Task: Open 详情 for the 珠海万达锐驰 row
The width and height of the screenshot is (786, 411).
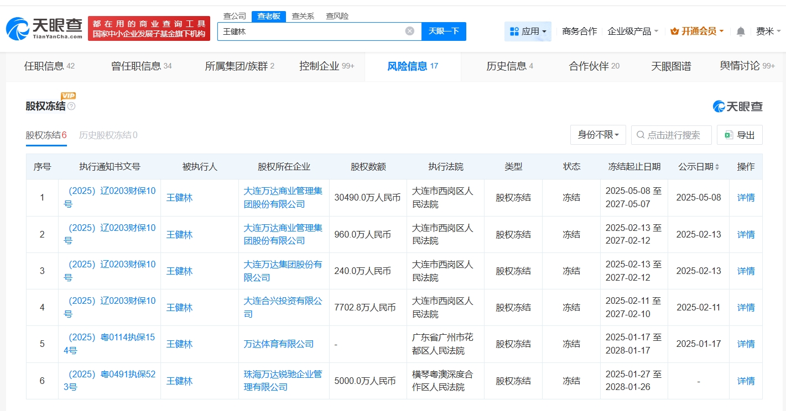Action: (x=746, y=381)
